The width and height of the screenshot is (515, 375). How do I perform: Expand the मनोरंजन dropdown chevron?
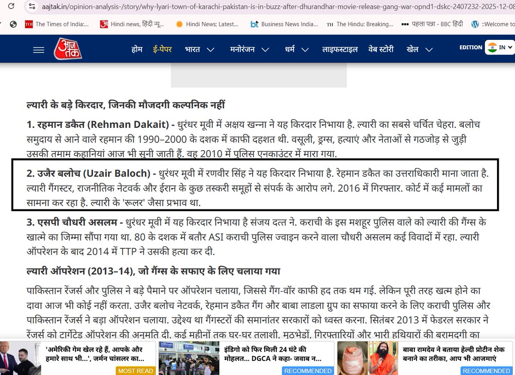(x=266, y=50)
